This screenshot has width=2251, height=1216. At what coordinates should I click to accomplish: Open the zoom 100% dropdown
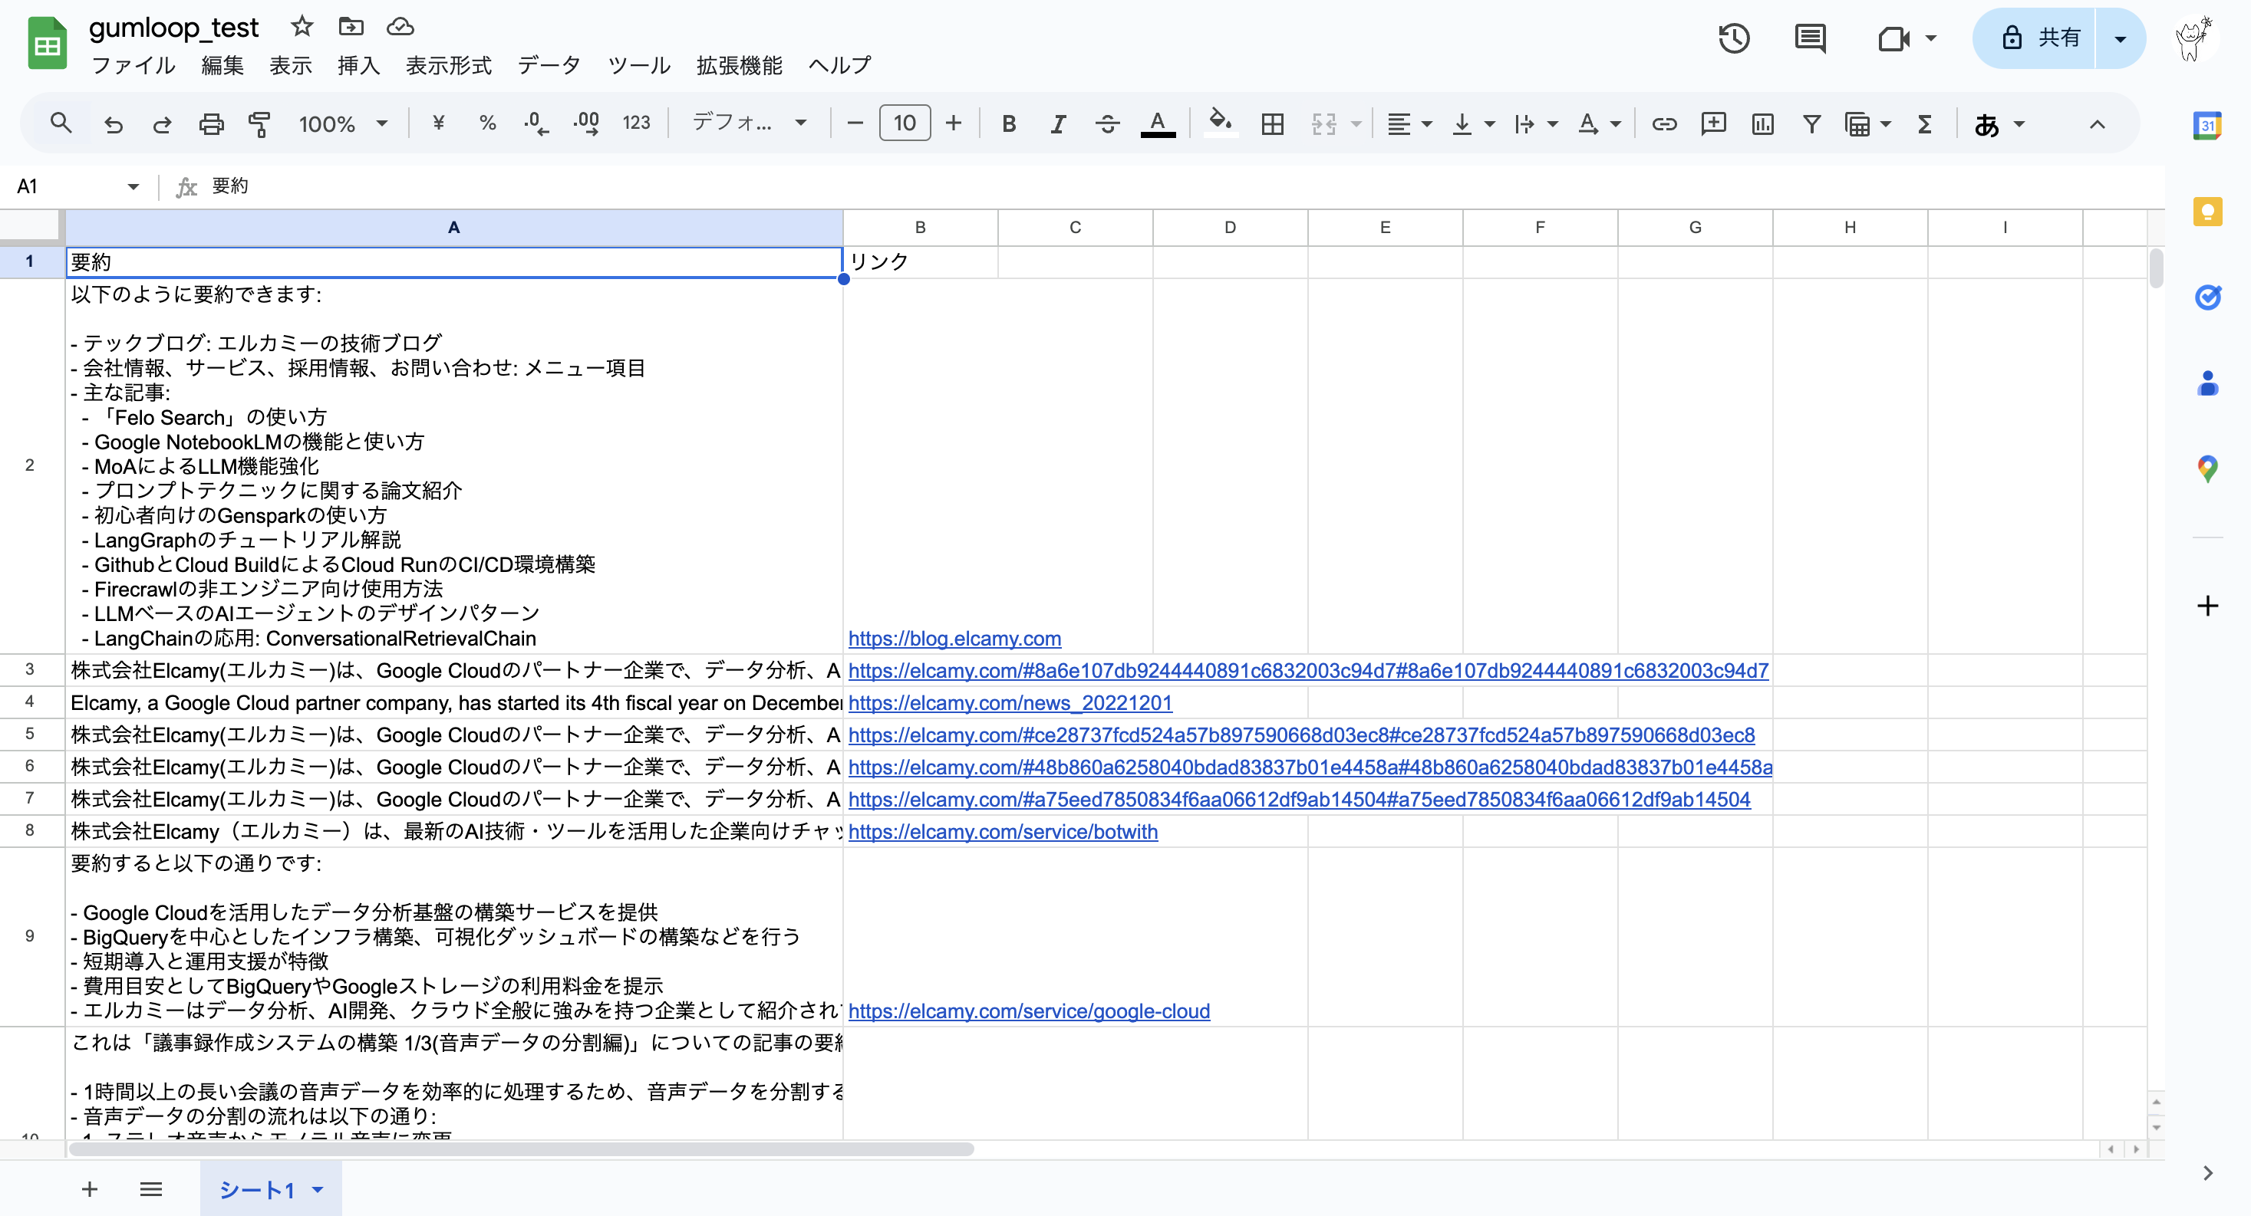342,124
